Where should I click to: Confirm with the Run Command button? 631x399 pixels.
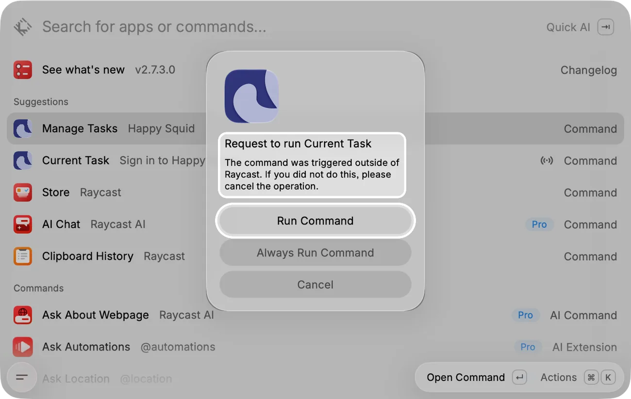pyautogui.click(x=315, y=221)
